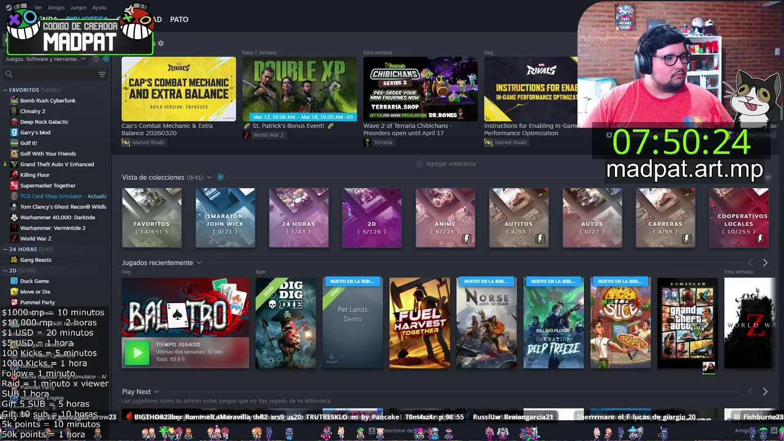
Task: Open Golf It! from the favorites list
Action: coord(28,143)
